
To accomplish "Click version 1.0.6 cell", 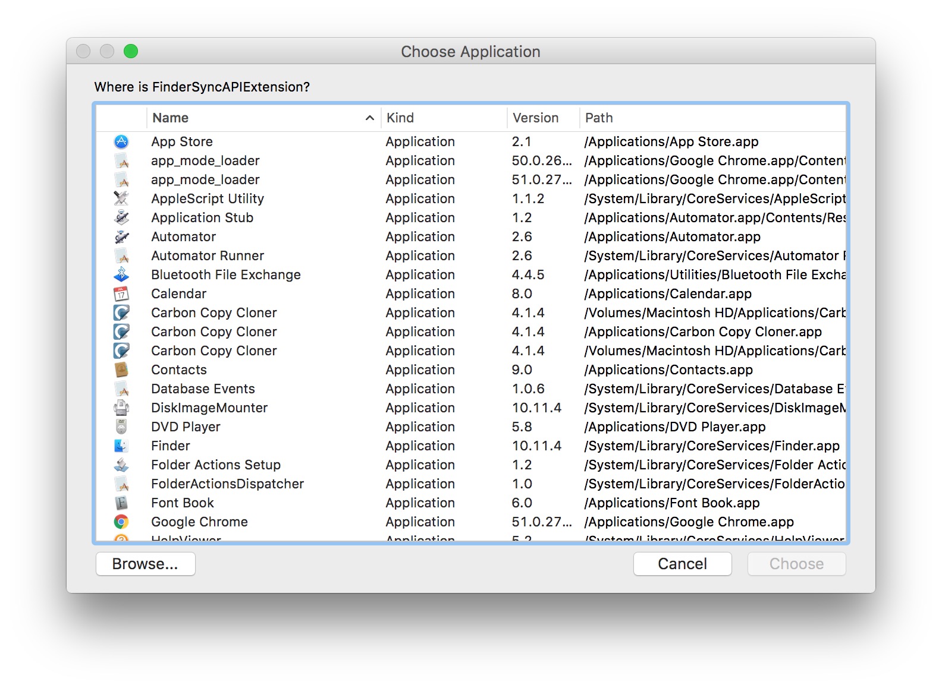I will (528, 389).
